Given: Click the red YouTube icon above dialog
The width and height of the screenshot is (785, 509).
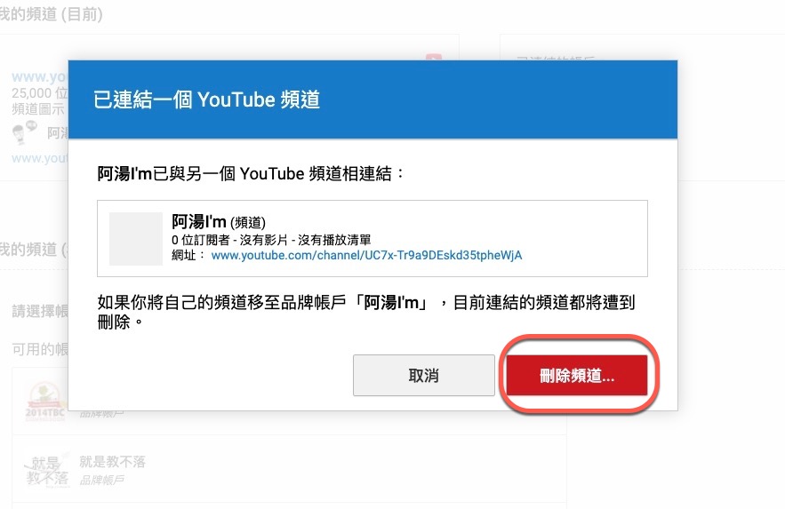Looking at the screenshot, I should [434, 57].
